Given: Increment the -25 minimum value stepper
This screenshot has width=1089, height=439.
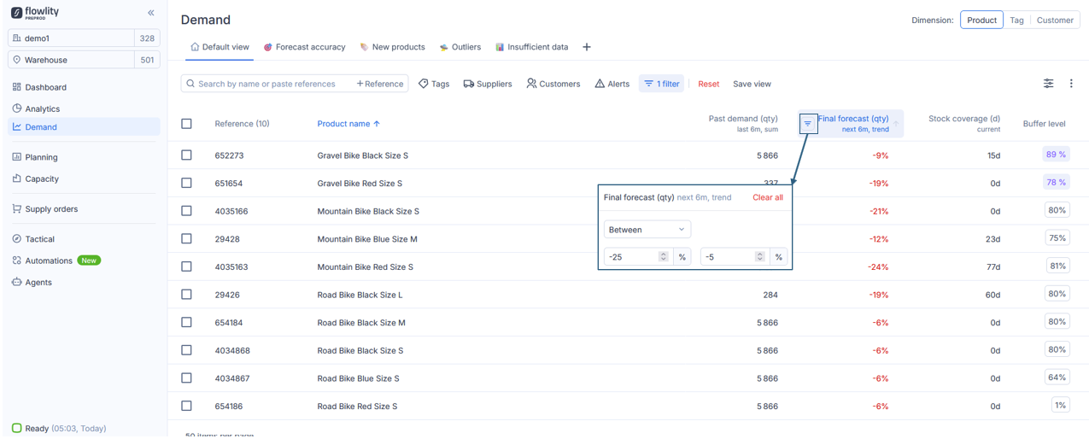Looking at the screenshot, I should [664, 254].
